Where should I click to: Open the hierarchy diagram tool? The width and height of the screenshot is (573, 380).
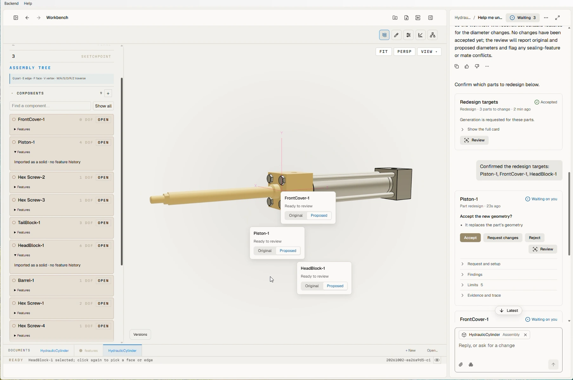coord(433,35)
